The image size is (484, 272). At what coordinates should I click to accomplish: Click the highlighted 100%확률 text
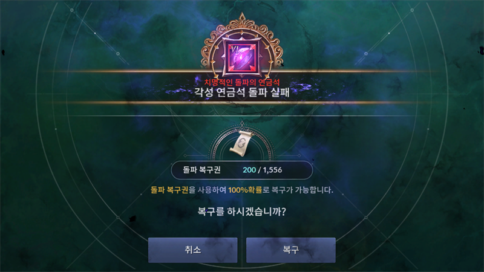coord(245,190)
